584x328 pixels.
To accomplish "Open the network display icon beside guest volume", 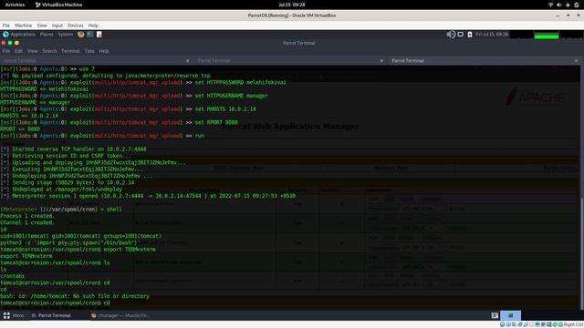I will 461,35.
